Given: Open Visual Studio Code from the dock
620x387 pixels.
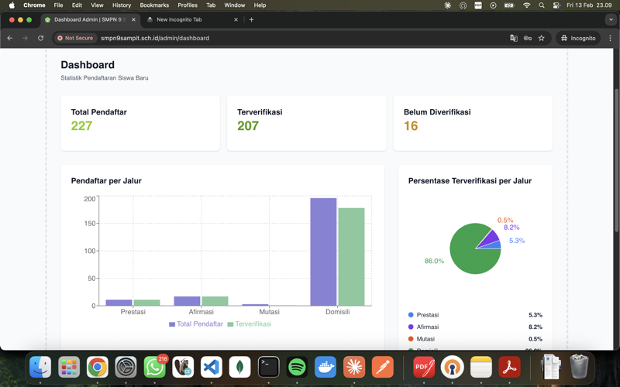Looking at the screenshot, I should pyautogui.click(x=211, y=367).
